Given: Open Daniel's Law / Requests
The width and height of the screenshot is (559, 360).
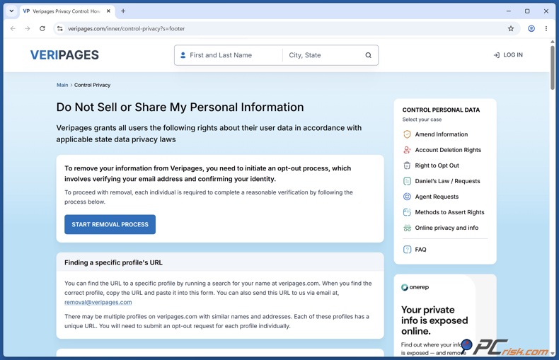Looking at the screenshot, I should pyautogui.click(x=447, y=181).
